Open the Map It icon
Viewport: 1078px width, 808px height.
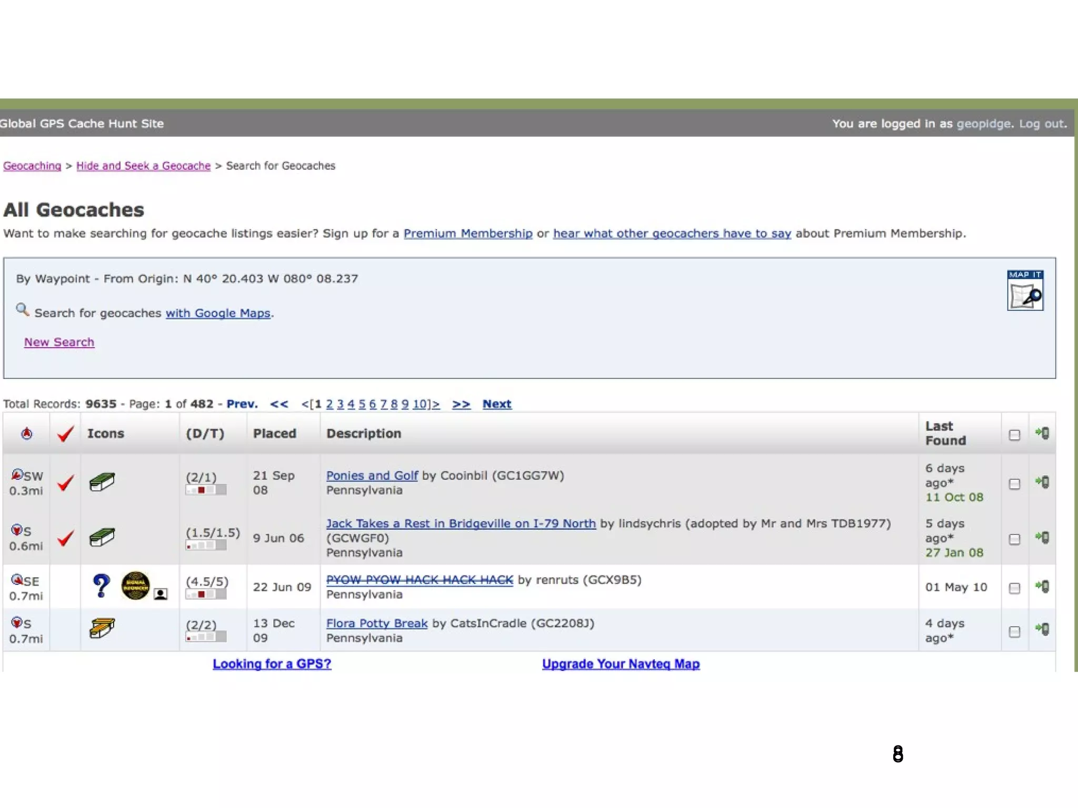pos(1025,290)
